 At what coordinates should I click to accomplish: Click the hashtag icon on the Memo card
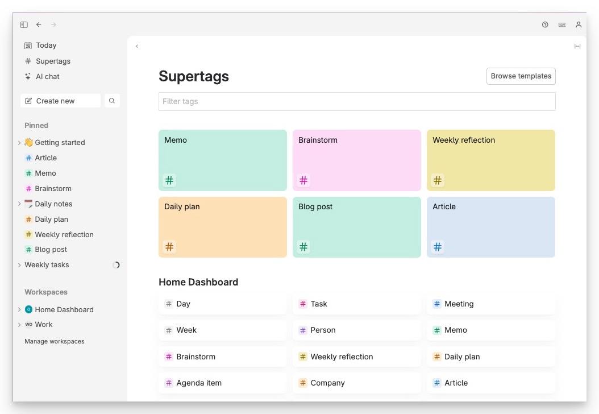169,180
